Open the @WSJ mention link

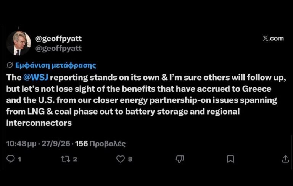click(36, 78)
